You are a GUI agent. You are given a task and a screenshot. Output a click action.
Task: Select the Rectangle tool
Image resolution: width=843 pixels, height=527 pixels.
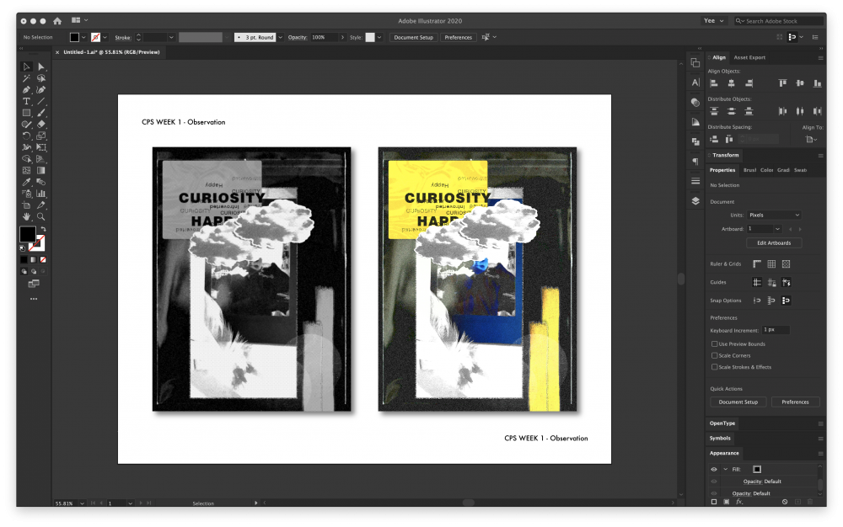coord(26,113)
